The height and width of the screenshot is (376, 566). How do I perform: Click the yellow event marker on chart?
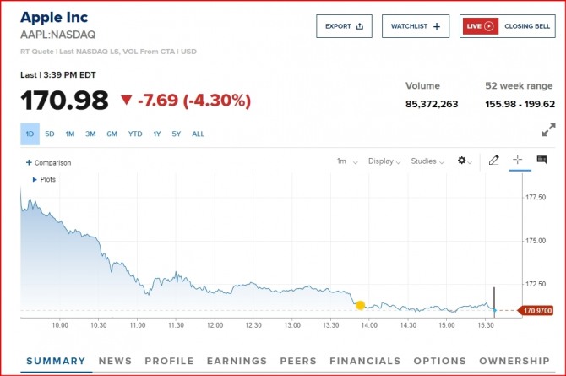pyautogui.click(x=361, y=305)
